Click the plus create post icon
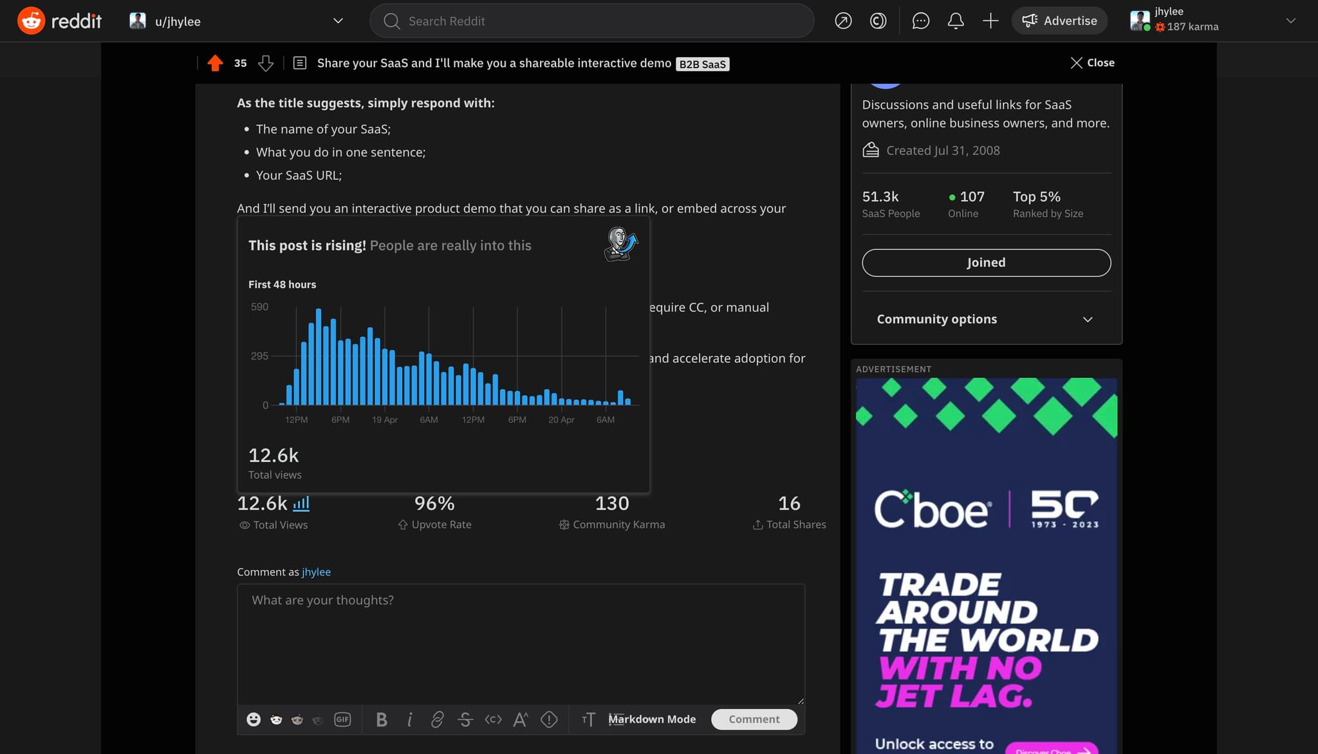The image size is (1318, 754). (x=990, y=21)
